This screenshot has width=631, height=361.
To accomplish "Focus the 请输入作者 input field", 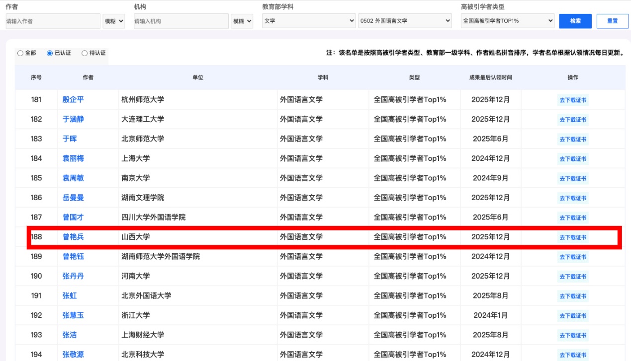I will [52, 21].
